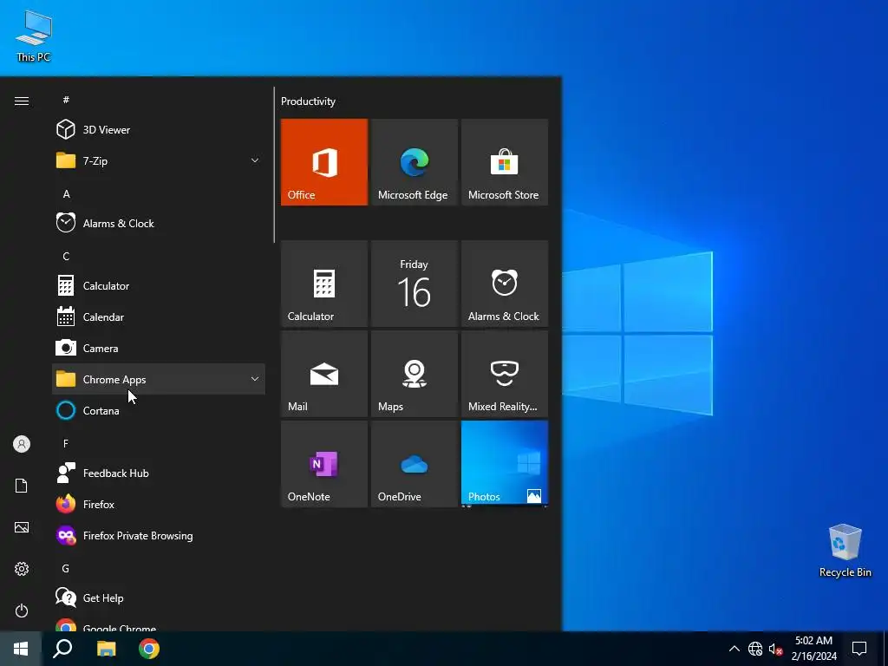888x666 pixels.
Task: Open Settings from the gear icon
Action: tap(22, 569)
